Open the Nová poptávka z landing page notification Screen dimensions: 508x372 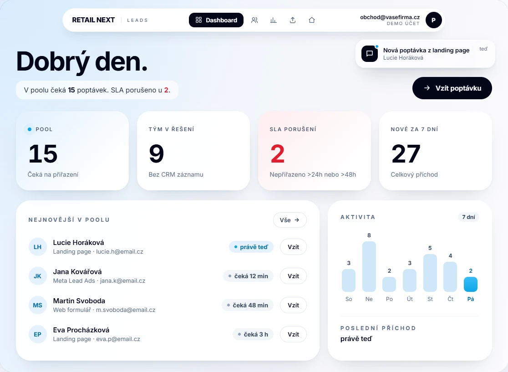[x=425, y=54]
